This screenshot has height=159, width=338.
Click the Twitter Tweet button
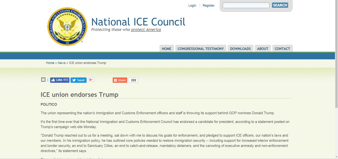point(78,80)
